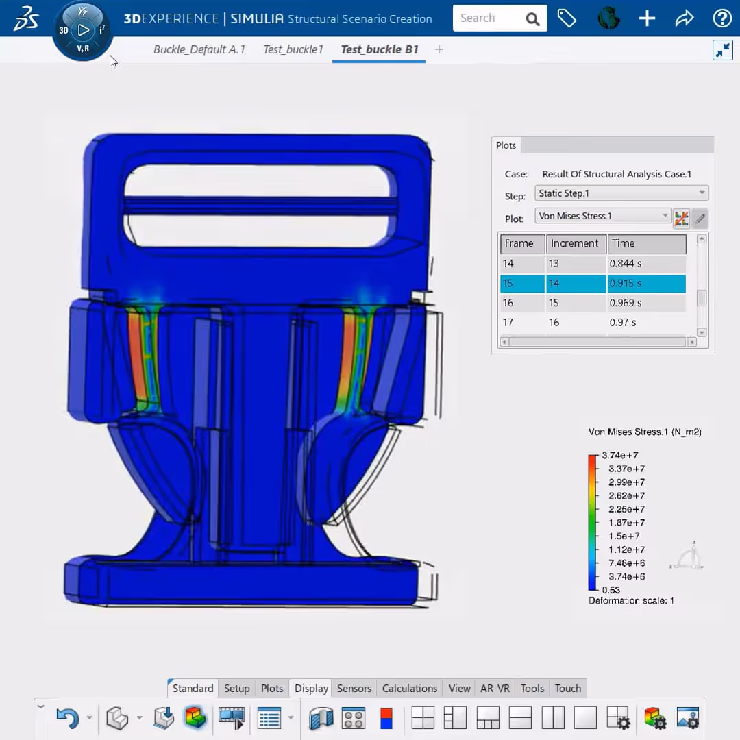Viewport: 740px width, 740px height.
Task: Select frame 14 row at 0.844 s
Action: point(593,263)
